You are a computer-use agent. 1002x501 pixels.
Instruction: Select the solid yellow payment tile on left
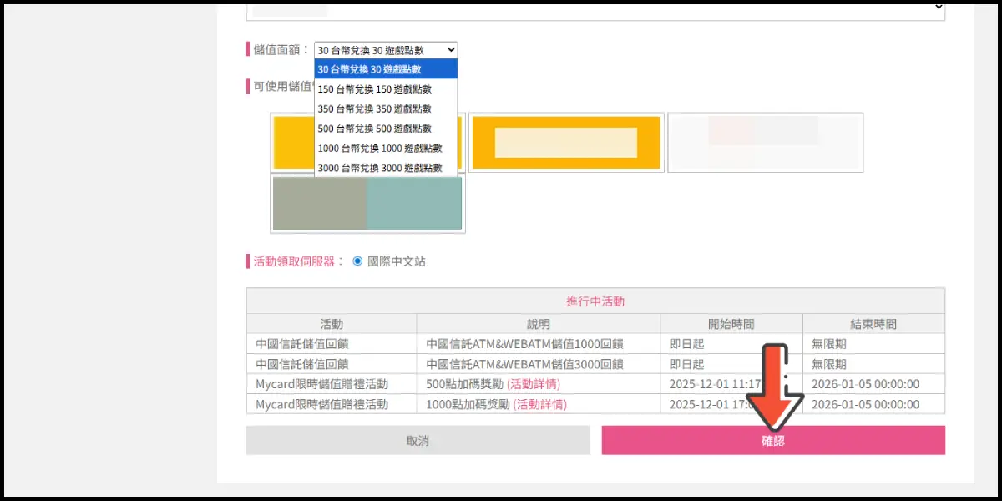(x=292, y=143)
